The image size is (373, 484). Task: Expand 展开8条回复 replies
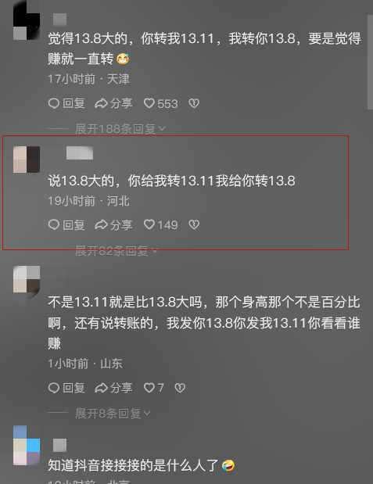113,414
